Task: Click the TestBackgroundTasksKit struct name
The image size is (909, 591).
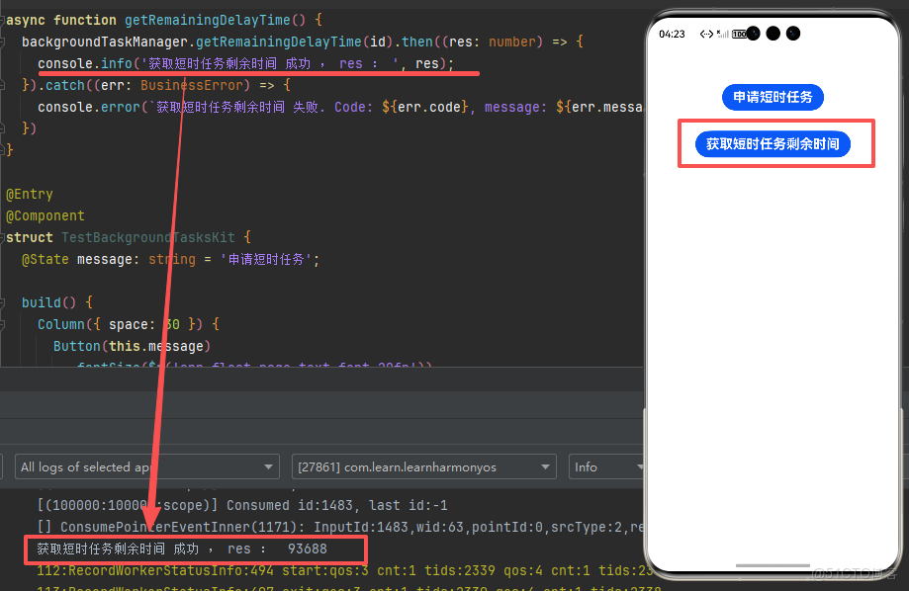Action: 147,237
